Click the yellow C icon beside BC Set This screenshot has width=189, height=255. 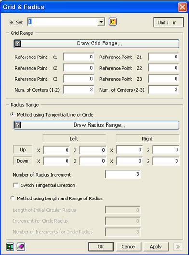113,22
